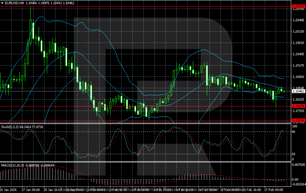Click the tallest candle wick near 27 Jan
The width and height of the screenshot is (306, 193).
[31, 13]
